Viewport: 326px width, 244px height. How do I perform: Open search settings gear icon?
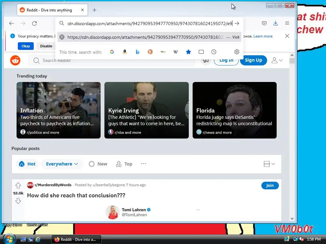pos(237,52)
